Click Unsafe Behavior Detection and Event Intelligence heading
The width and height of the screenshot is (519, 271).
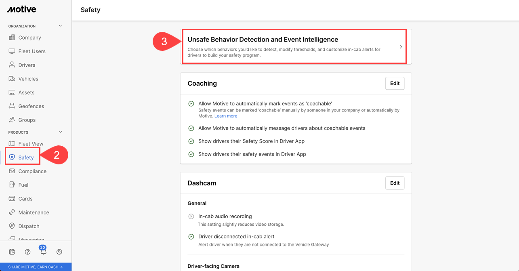[x=263, y=40]
